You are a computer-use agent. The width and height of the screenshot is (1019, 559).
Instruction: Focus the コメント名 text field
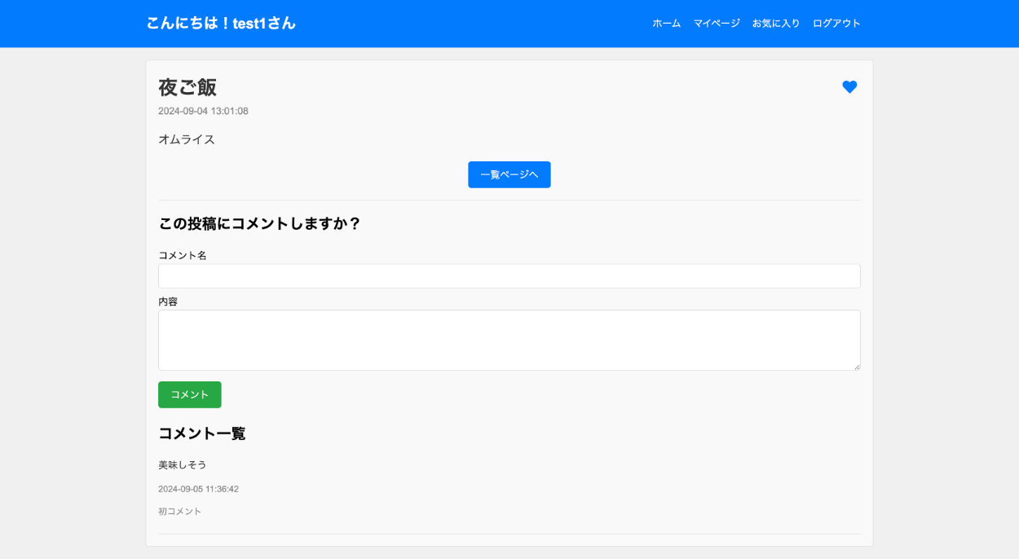(x=509, y=276)
